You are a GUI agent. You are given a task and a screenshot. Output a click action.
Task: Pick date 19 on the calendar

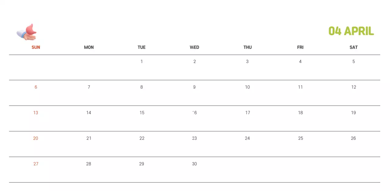(353, 113)
